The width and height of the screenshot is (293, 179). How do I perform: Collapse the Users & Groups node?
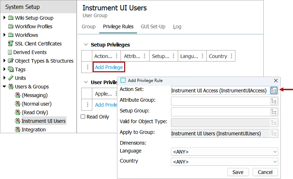(x=4, y=87)
